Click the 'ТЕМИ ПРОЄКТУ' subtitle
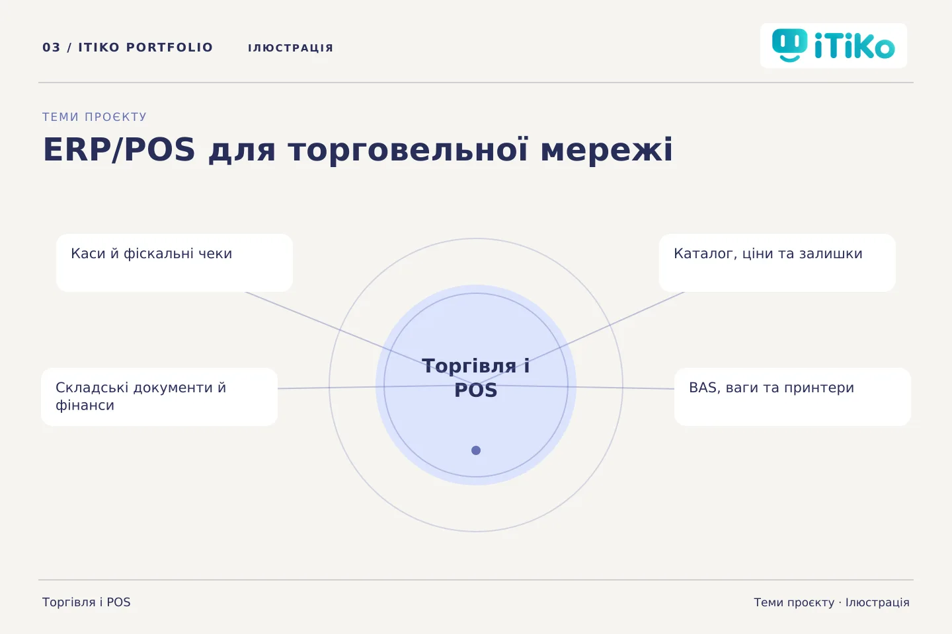The width and height of the screenshot is (952, 634). 95,117
